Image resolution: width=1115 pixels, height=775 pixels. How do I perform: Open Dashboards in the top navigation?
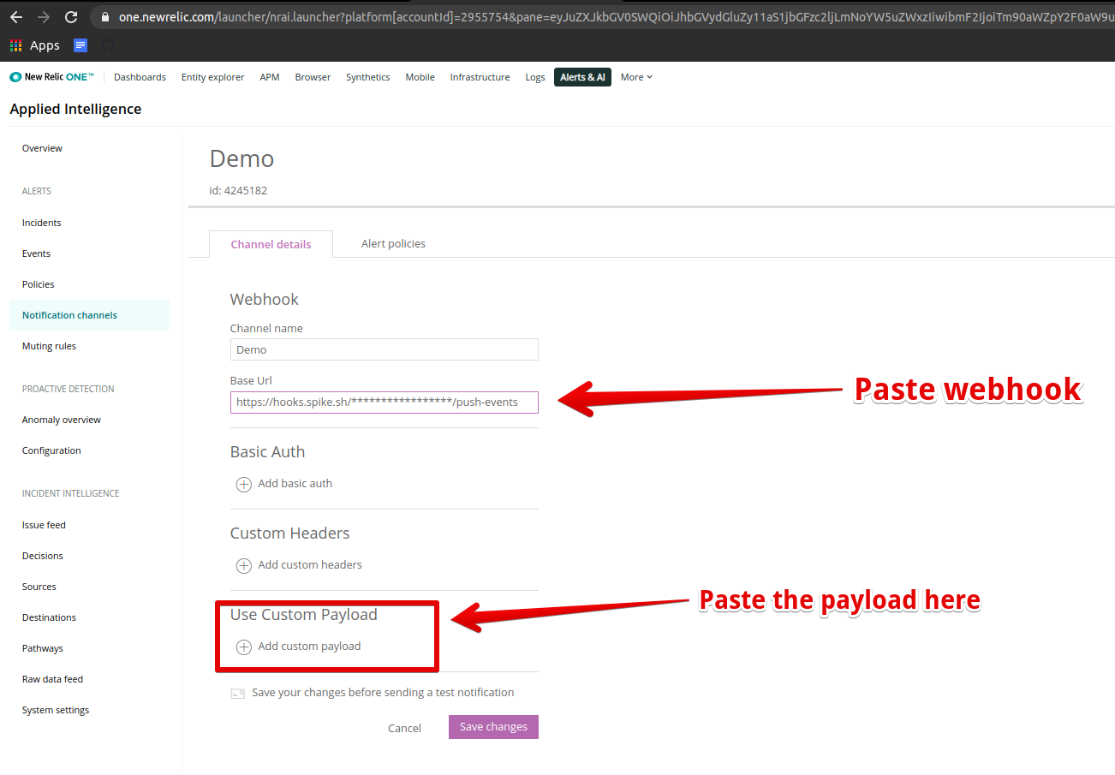pos(140,77)
